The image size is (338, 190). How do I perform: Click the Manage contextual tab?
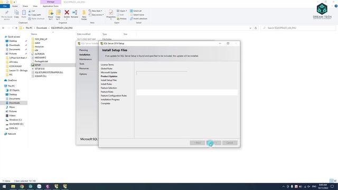pyautogui.click(x=51, y=2)
